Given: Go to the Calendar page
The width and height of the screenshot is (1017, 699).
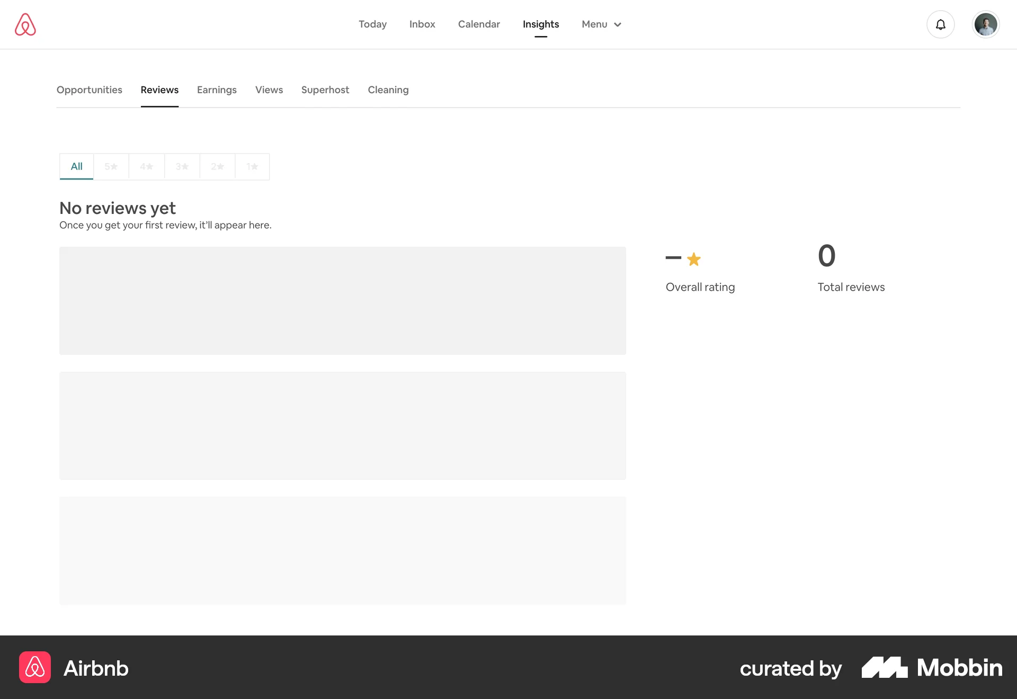Looking at the screenshot, I should (478, 24).
